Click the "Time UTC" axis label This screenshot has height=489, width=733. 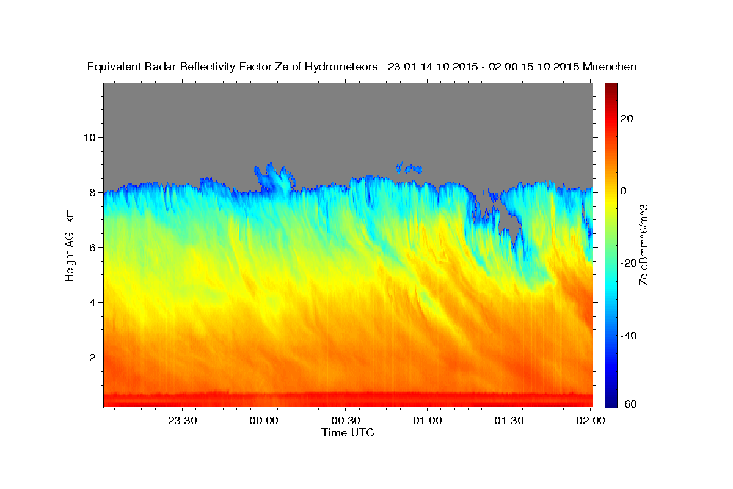click(348, 433)
